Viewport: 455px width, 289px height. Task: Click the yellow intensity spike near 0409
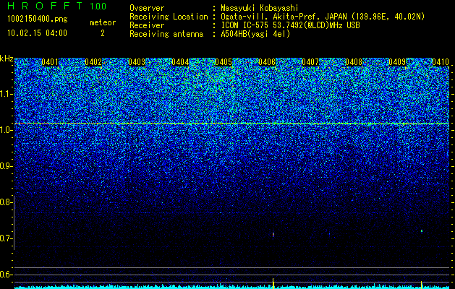coord(421,285)
